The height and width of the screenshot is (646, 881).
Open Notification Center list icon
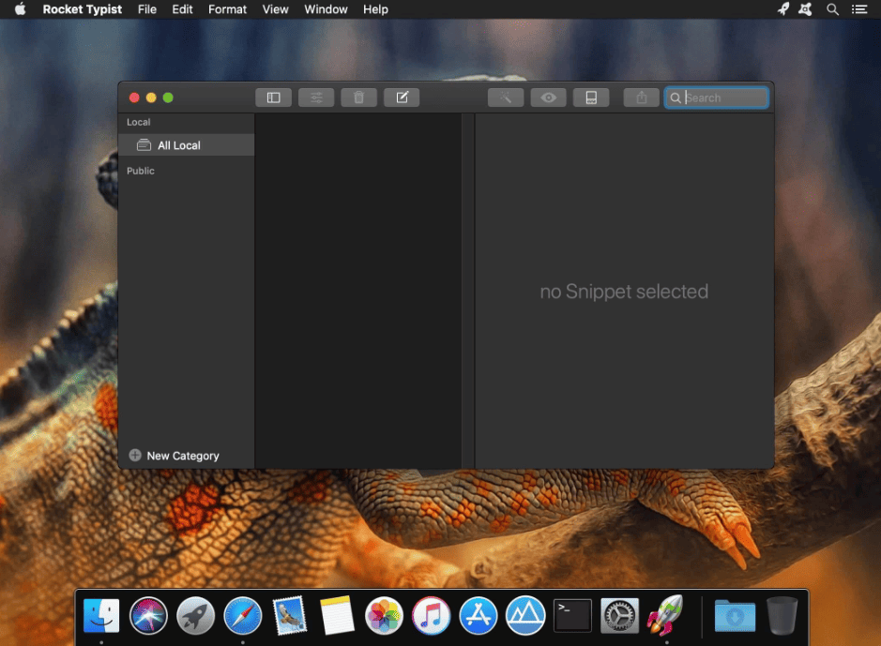[859, 9]
